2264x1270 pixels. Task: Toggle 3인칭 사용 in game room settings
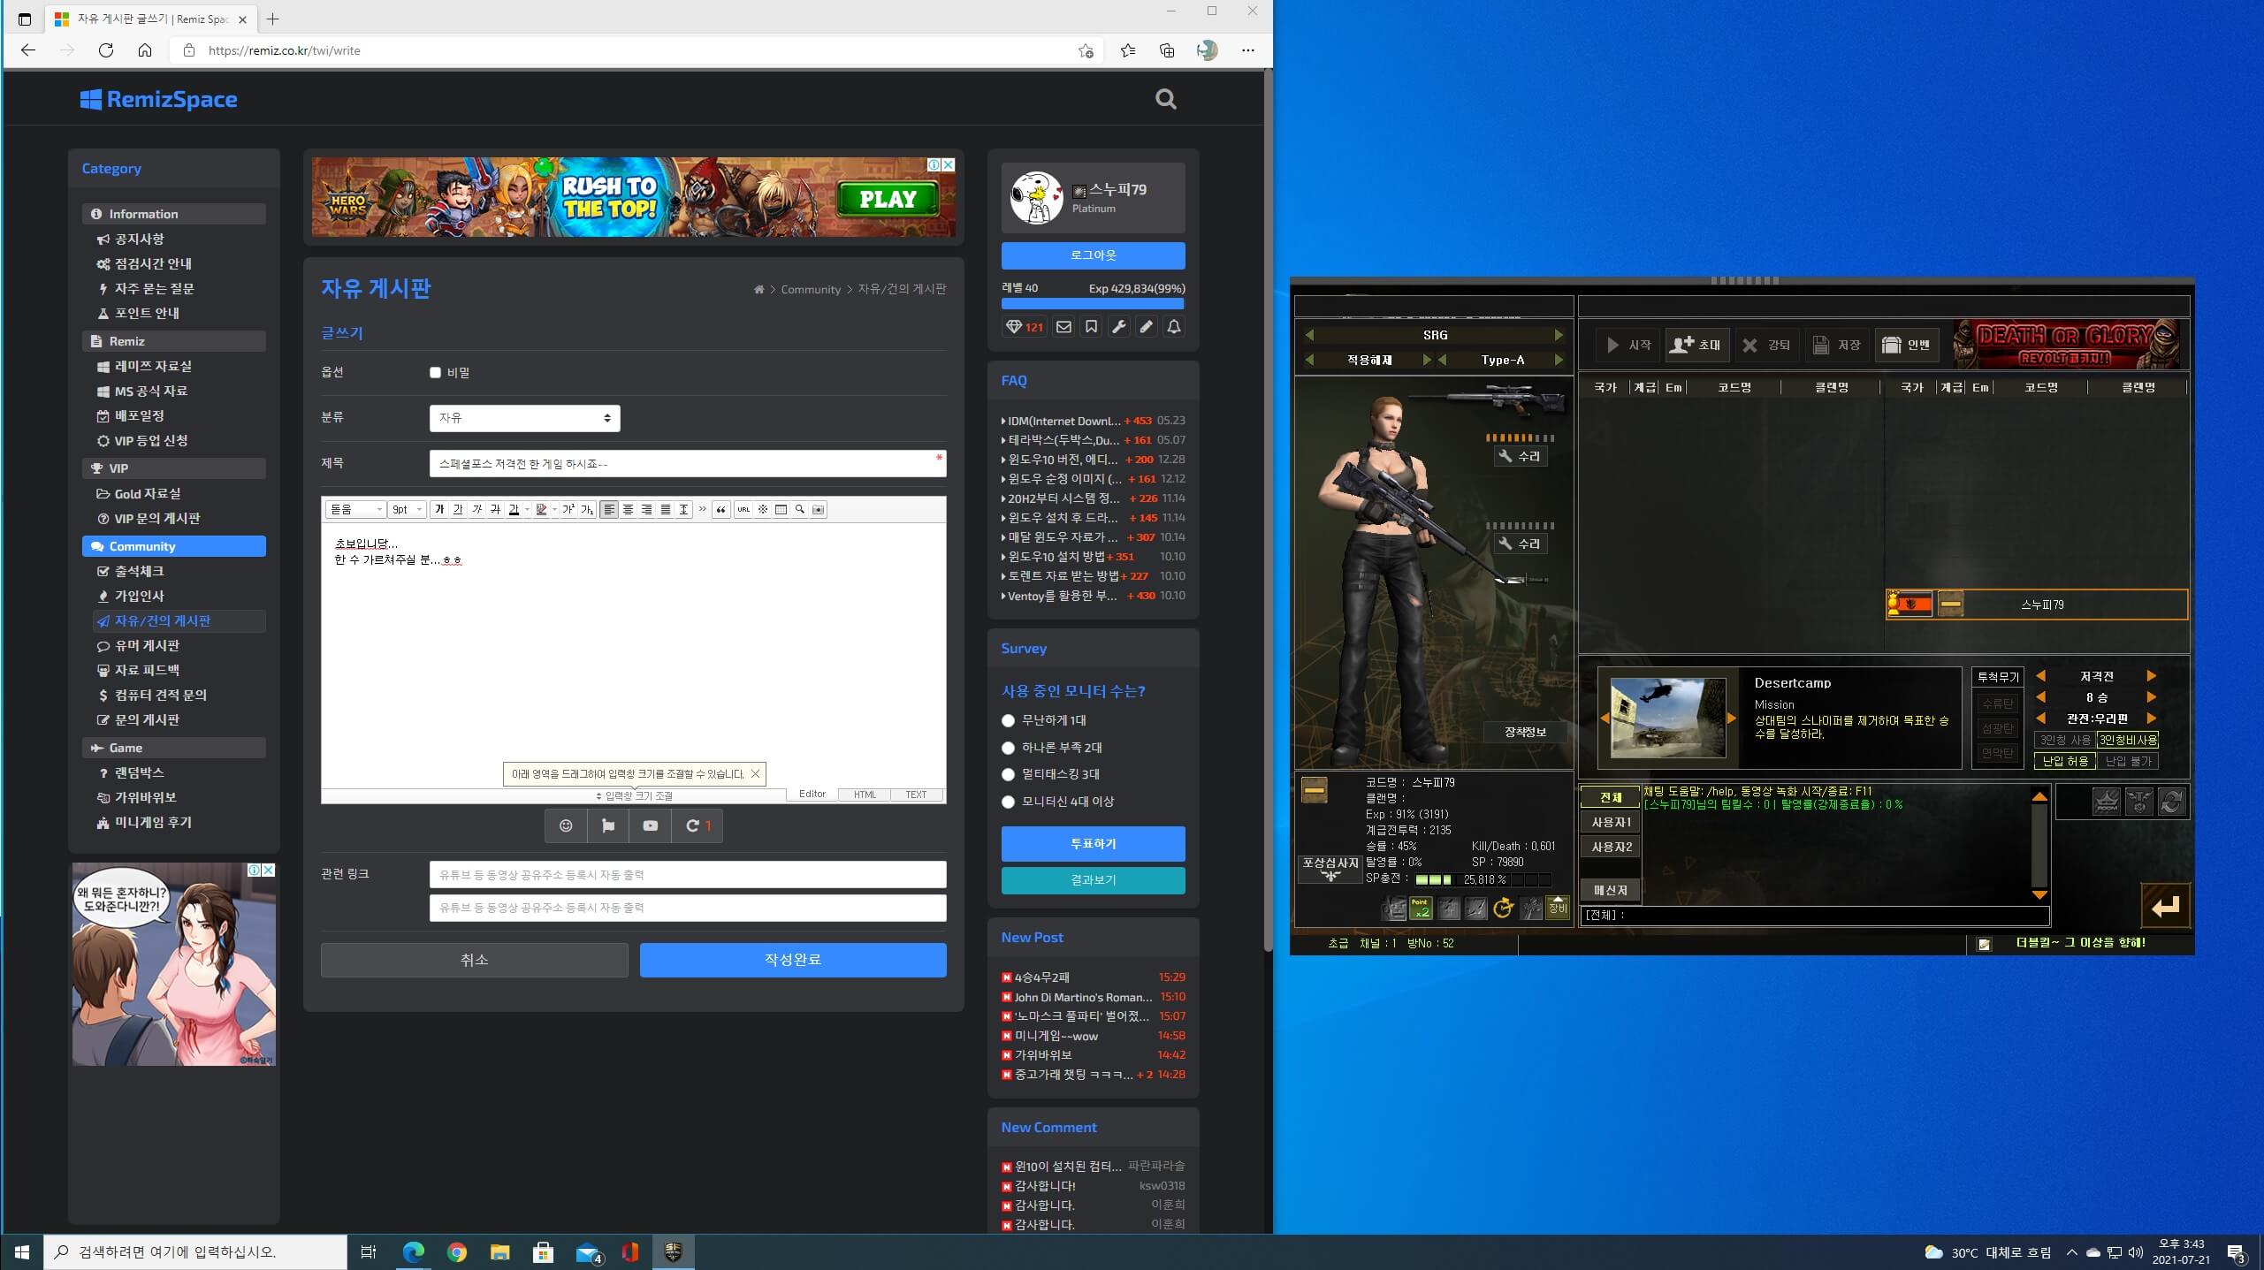coord(2064,740)
